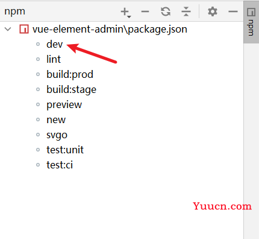
Task: Select the test:ci script
Action: point(60,165)
